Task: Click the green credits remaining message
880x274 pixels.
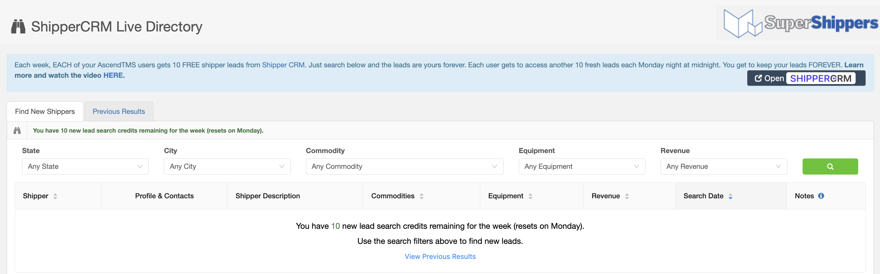Action: [x=148, y=131]
